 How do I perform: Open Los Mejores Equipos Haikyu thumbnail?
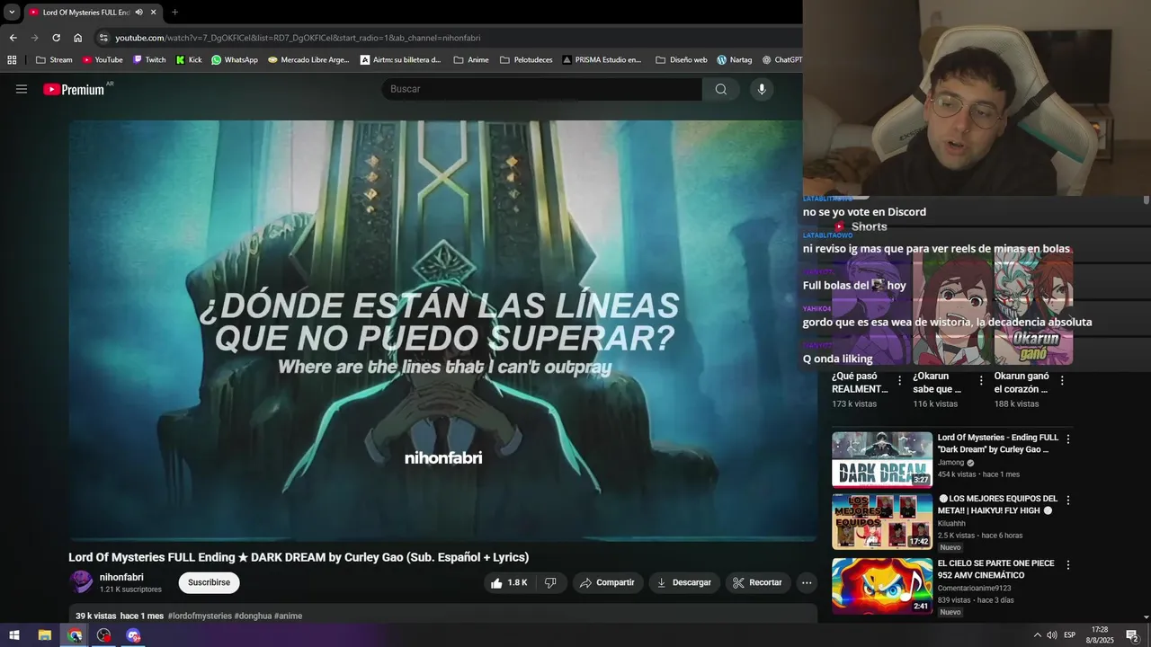(882, 521)
